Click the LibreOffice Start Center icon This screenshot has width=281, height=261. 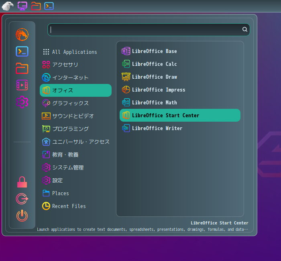(126, 115)
